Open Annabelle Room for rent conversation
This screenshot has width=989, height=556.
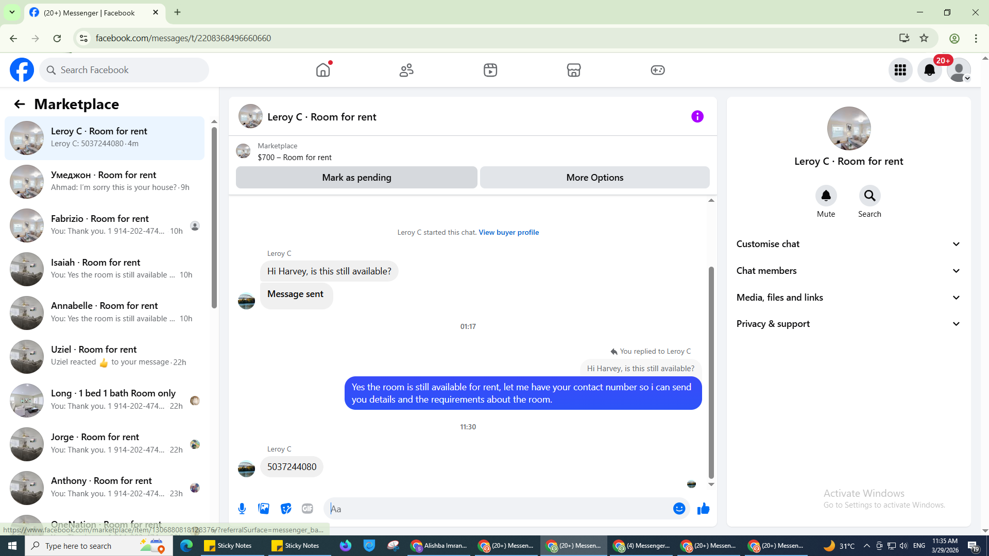click(105, 312)
